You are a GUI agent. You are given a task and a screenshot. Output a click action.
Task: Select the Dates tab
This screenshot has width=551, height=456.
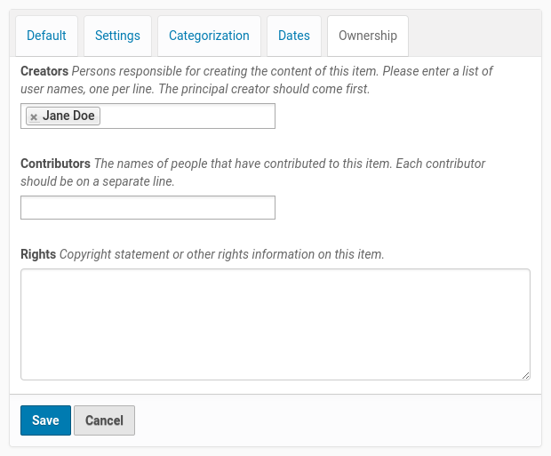coord(293,36)
